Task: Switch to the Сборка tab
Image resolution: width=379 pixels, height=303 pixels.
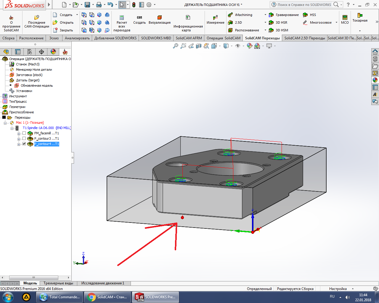Action: pyautogui.click(x=8, y=38)
